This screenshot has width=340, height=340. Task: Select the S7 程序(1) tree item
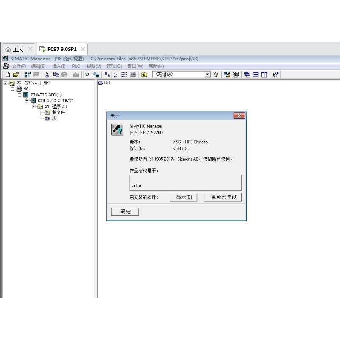[x=56, y=106]
